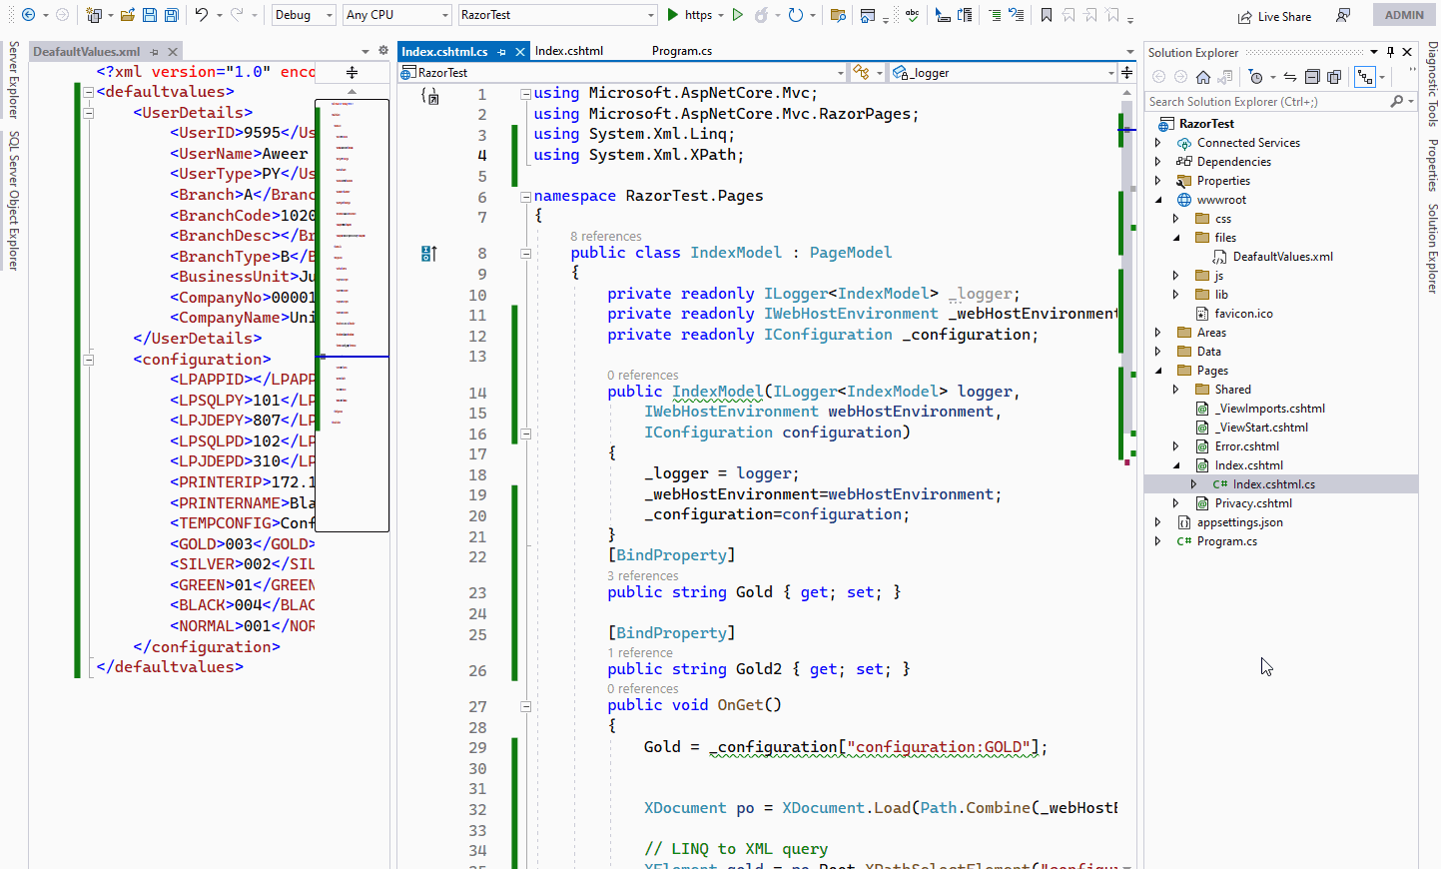Click the Feedback person icon
Screen dimensions: 1441x869
point(1343,16)
